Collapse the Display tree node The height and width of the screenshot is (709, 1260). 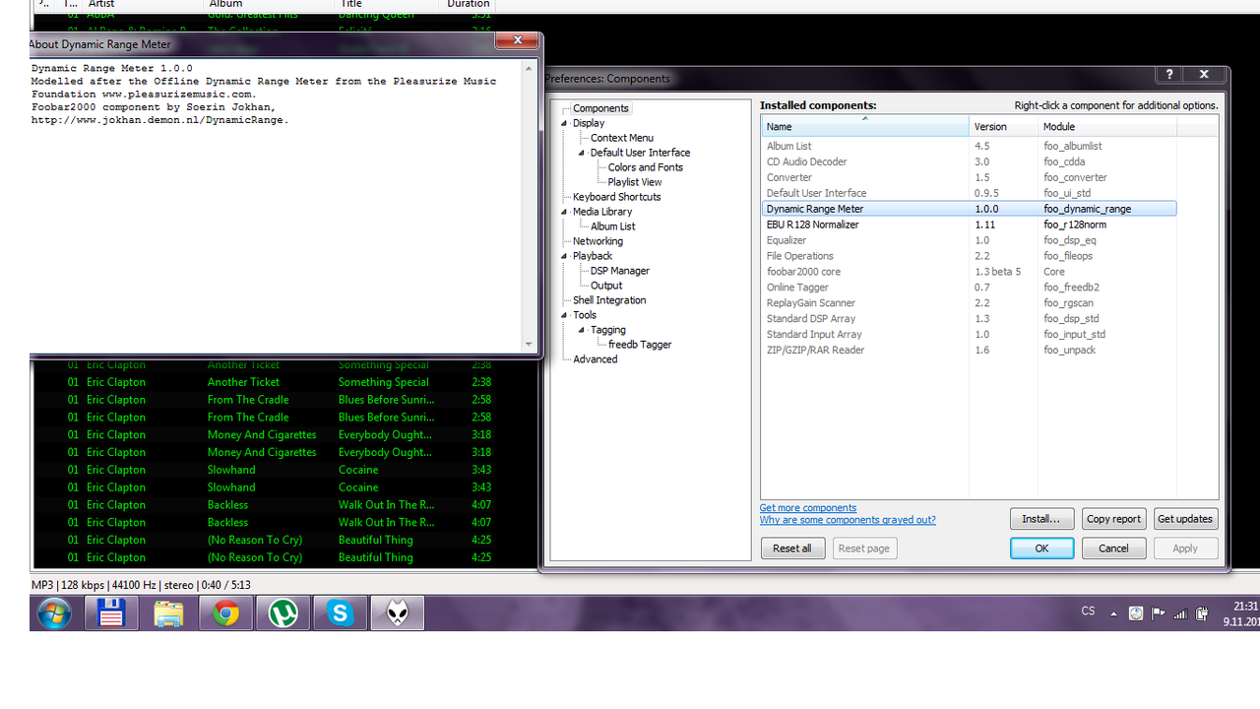(x=565, y=123)
